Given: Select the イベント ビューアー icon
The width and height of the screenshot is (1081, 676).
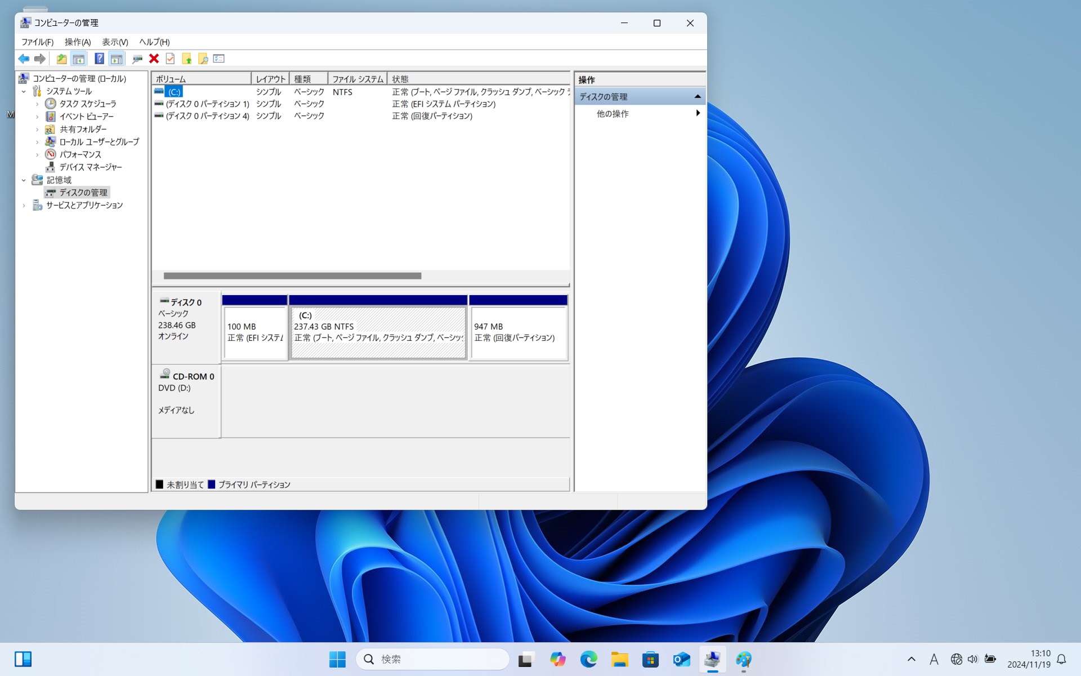Looking at the screenshot, I should pyautogui.click(x=51, y=117).
